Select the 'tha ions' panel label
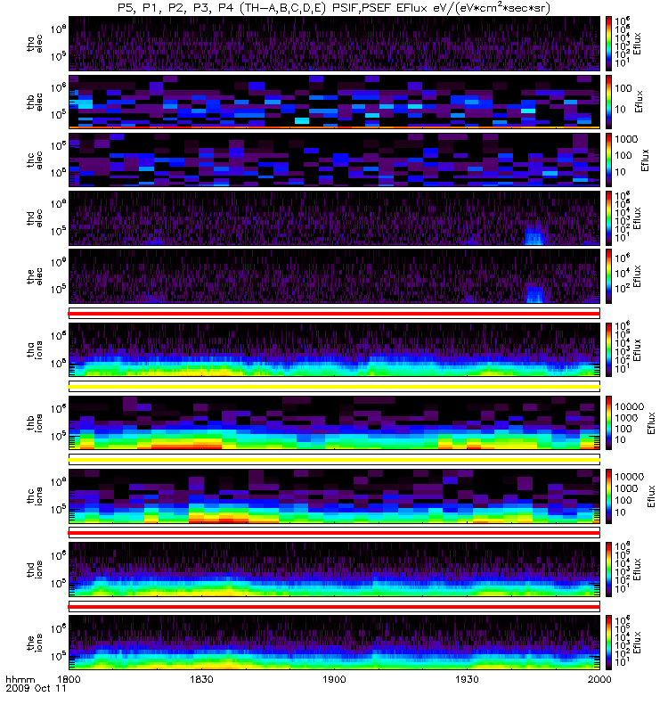The height and width of the screenshot is (713, 668). [x=34, y=350]
